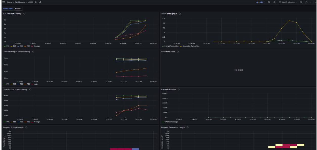Click info icon beside Scheduler State

(178, 52)
